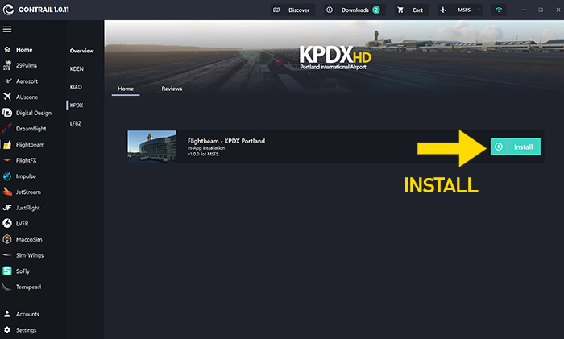The width and height of the screenshot is (564, 339).
Task: Open JustFlight JF icon
Action: click(7, 208)
